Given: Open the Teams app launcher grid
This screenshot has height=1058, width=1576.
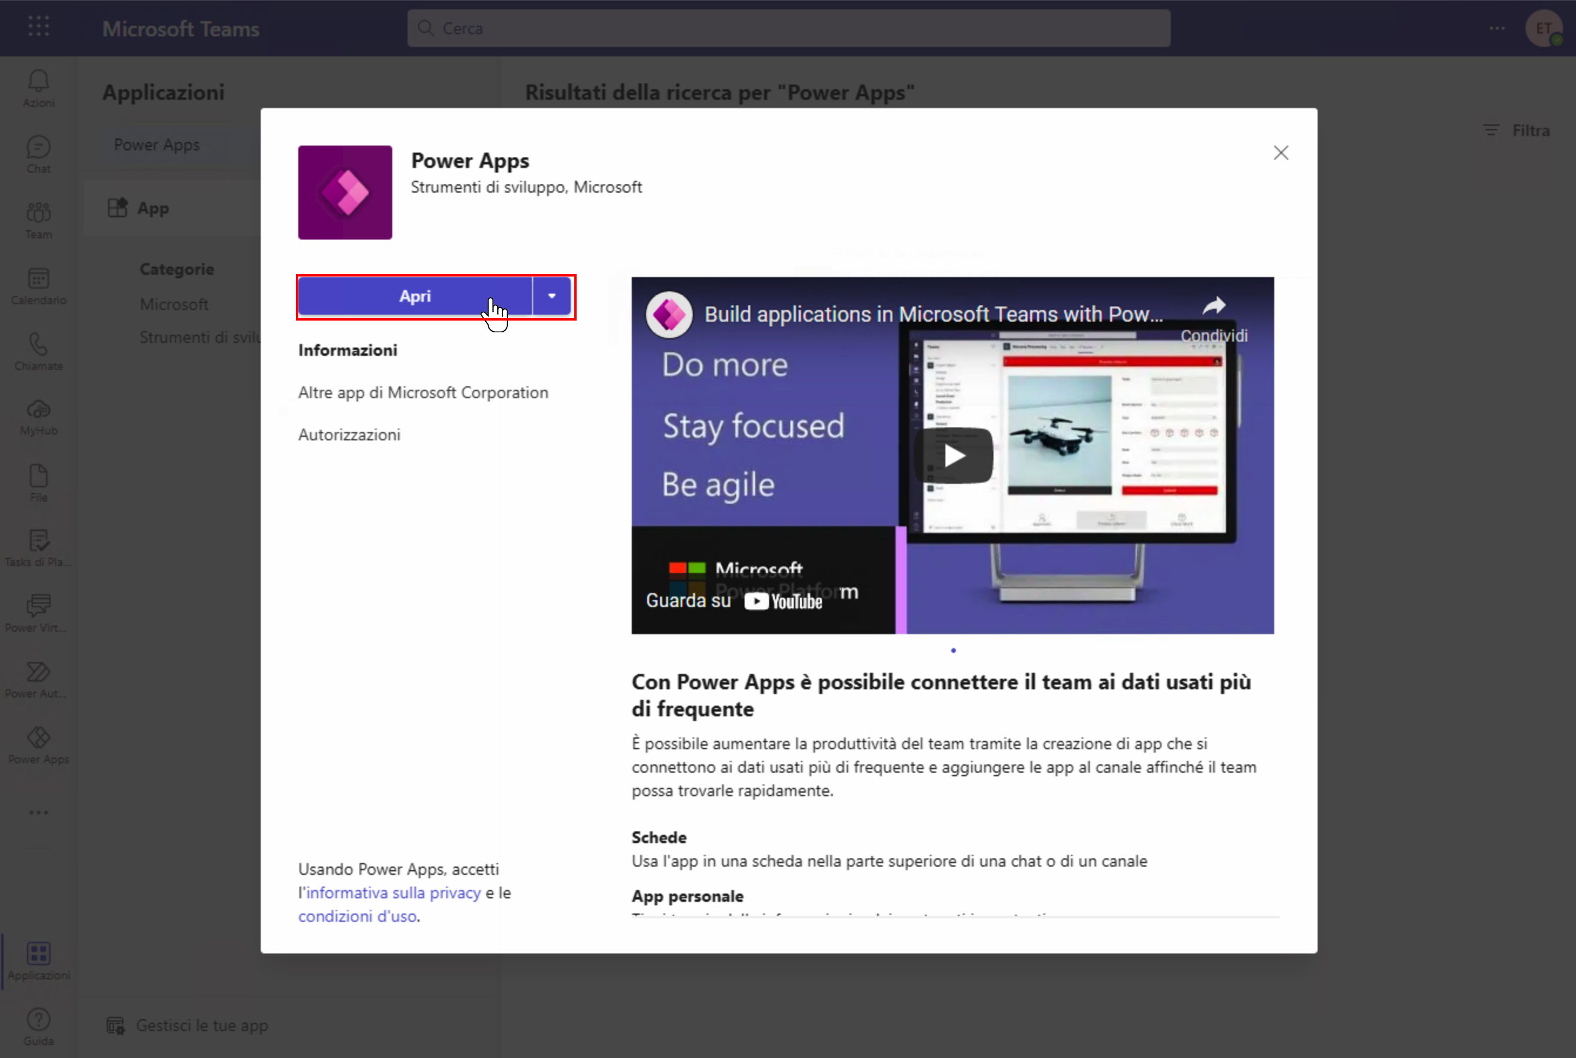Looking at the screenshot, I should pos(38,27).
